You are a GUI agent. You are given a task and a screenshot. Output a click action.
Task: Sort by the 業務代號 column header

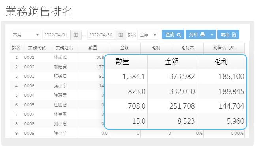coord(37,48)
